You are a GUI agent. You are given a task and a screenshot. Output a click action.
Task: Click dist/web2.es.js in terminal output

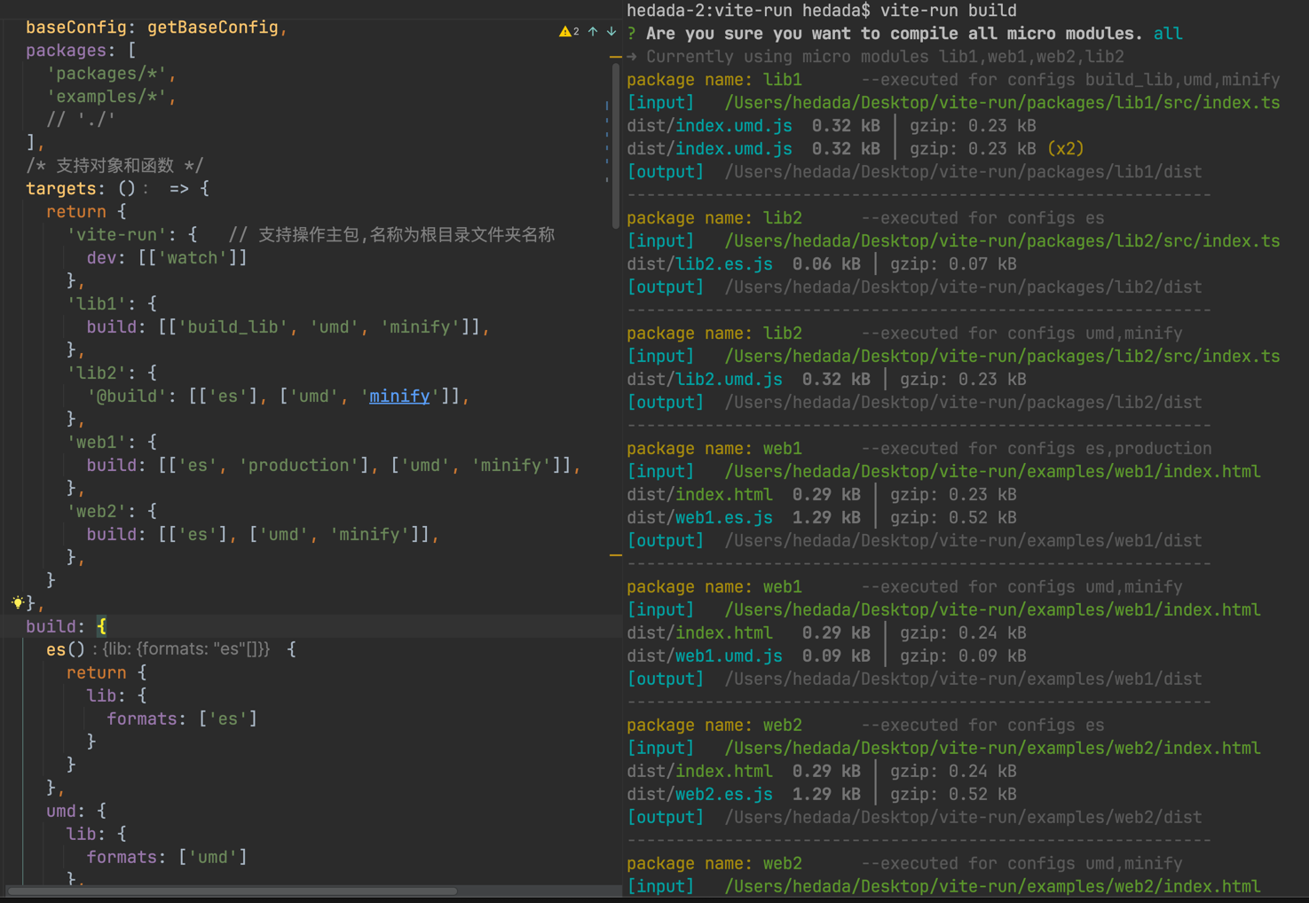700,795
